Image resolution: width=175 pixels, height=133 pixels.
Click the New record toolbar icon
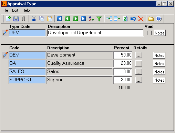coord(8,19)
